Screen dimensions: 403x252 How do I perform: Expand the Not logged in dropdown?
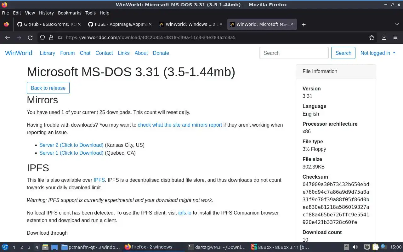pyautogui.click(x=378, y=53)
